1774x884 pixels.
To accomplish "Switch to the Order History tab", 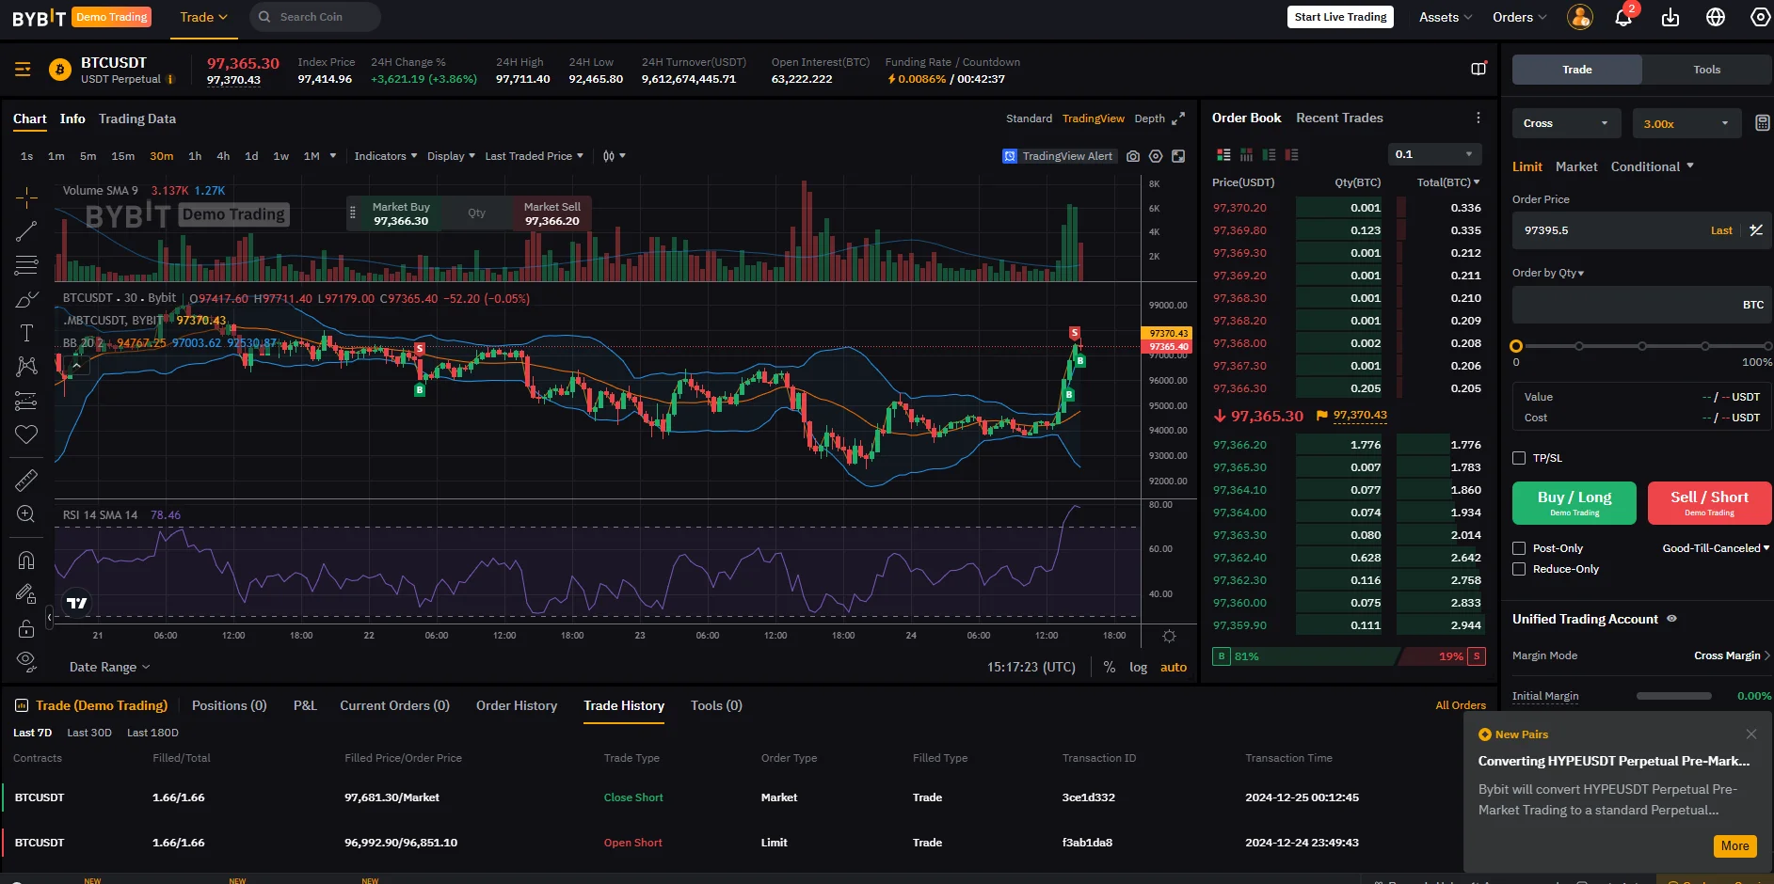I will (516, 705).
